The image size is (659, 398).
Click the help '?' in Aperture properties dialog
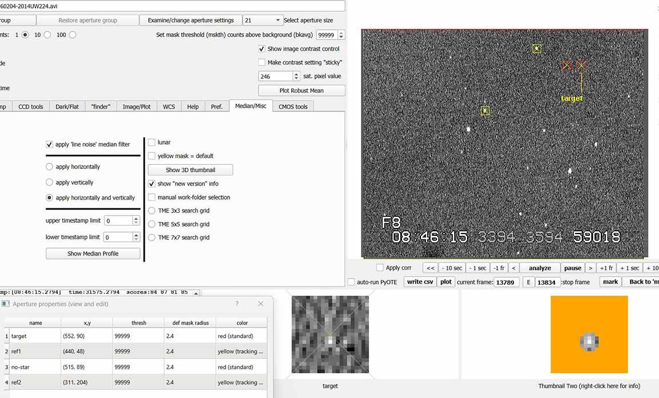coord(237,304)
